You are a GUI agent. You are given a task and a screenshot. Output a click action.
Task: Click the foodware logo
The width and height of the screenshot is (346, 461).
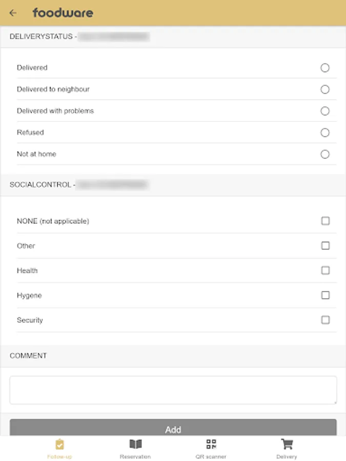click(x=63, y=13)
